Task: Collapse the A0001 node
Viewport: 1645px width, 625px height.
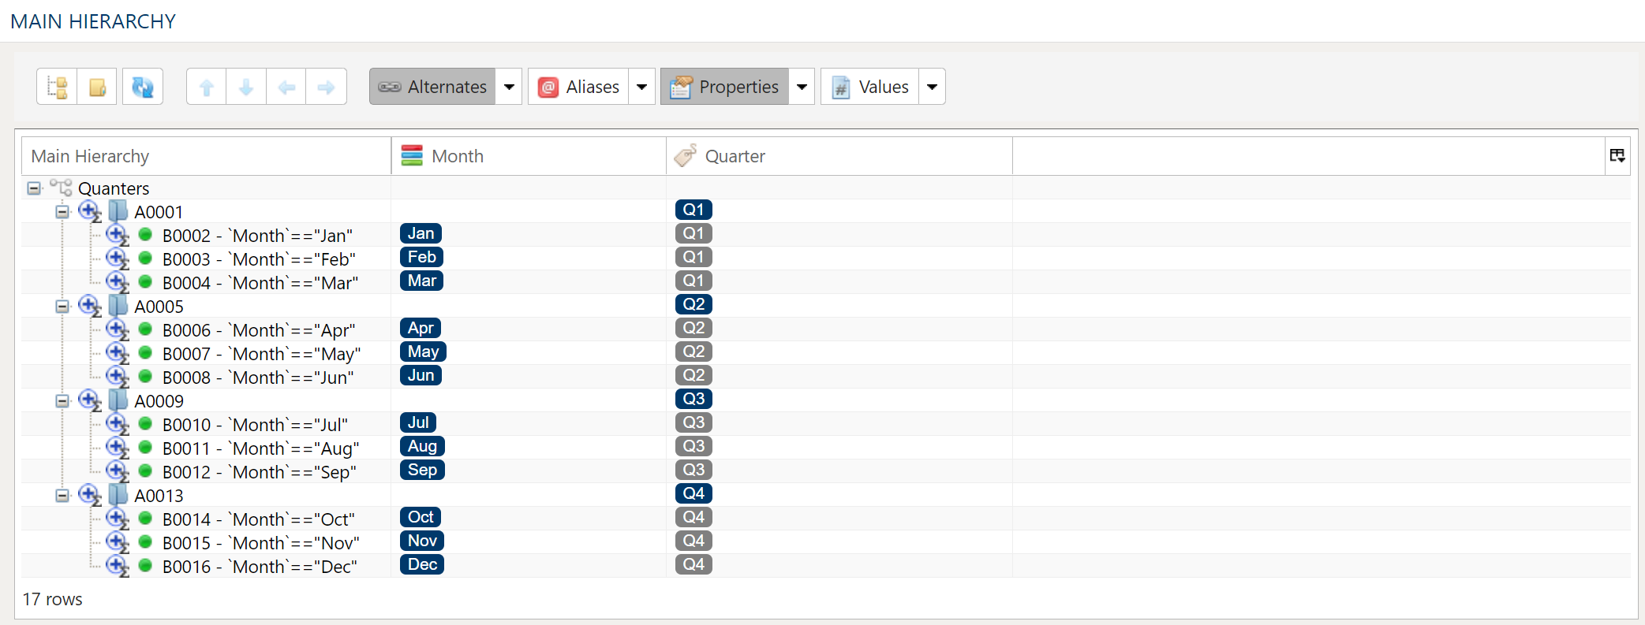Action: pos(62,211)
